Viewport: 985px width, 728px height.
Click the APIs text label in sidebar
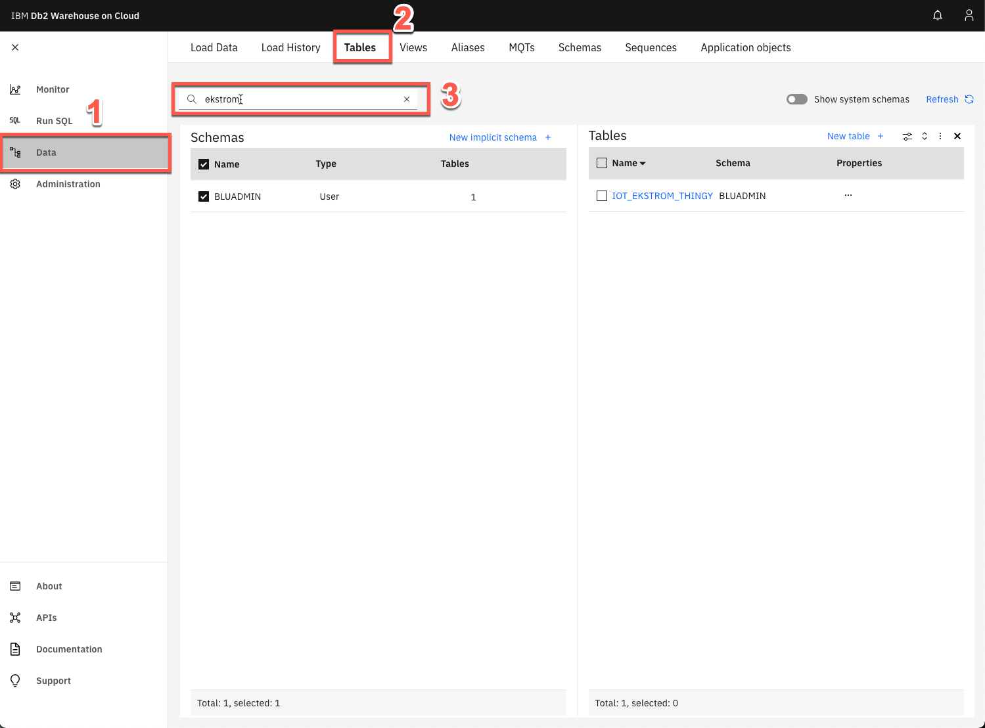click(x=46, y=618)
